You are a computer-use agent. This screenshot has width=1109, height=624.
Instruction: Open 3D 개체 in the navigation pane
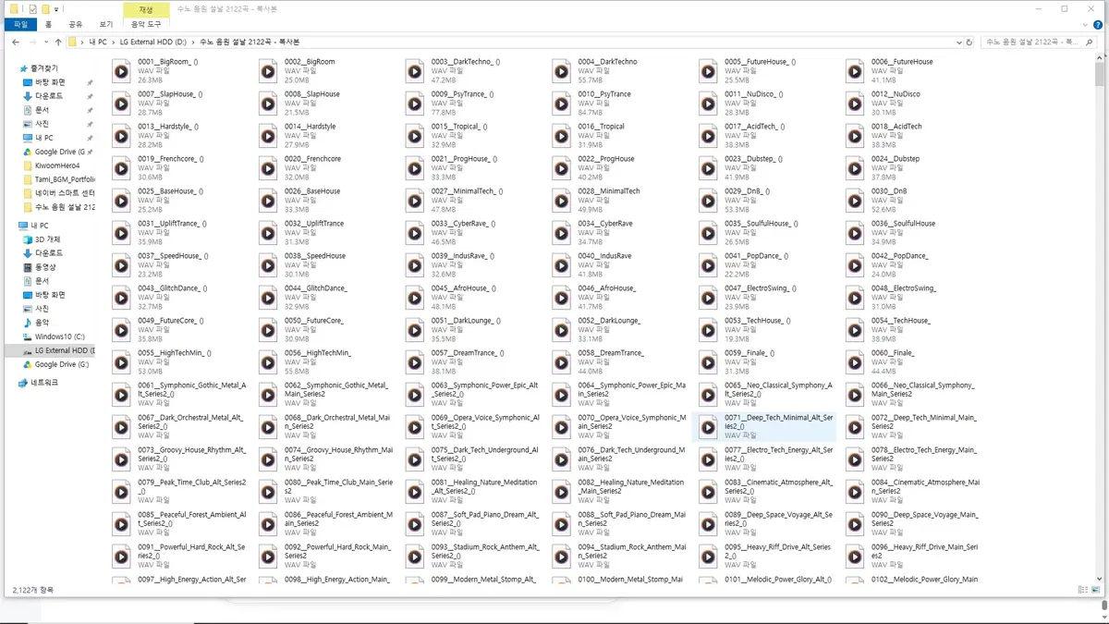tap(47, 239)
